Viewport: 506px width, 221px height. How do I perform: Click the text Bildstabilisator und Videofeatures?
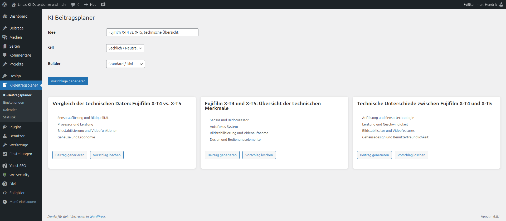click(388, 131)
